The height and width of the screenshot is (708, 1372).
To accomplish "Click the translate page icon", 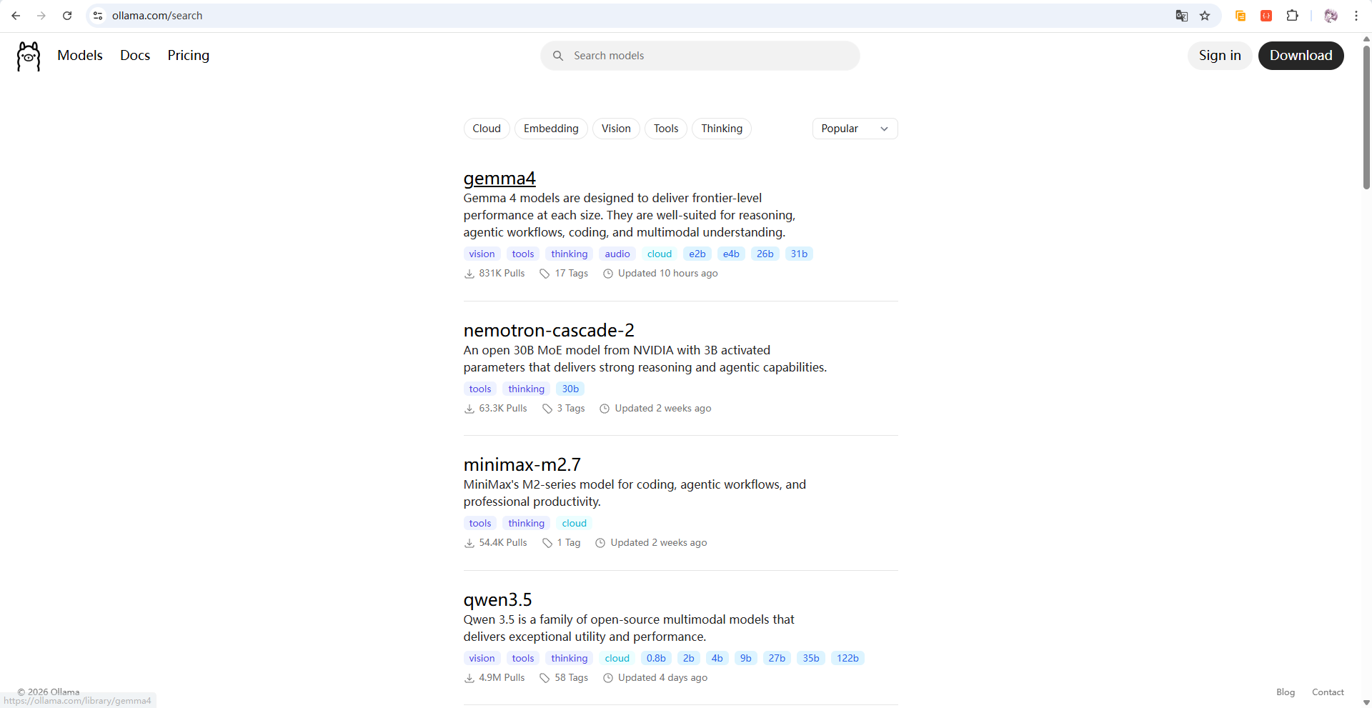I will 1182,16.
